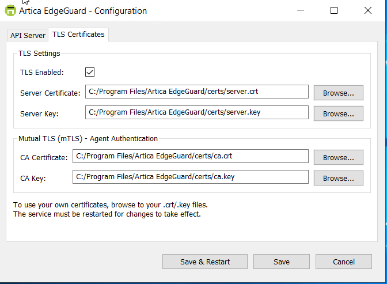Select the TLS Certificates tab
387x284 pixels.
[78, 35]
